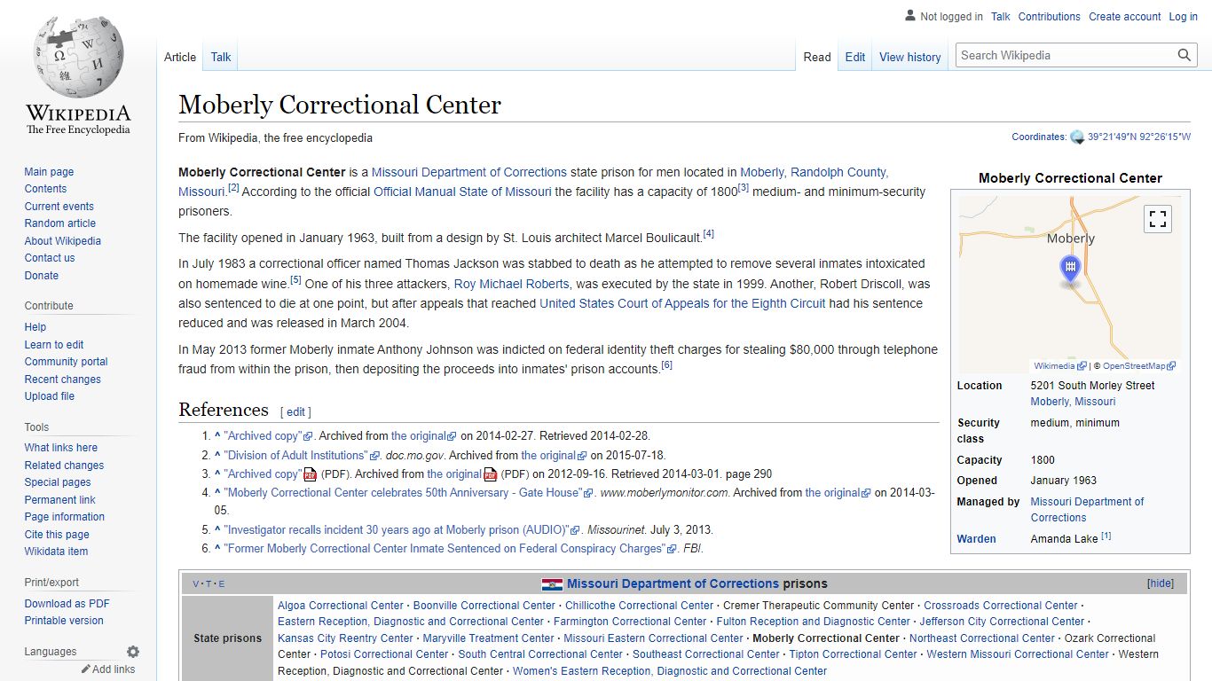This screenshot has width=1212, height=681.
Task: Open Page information link
Action: (64, 517)
